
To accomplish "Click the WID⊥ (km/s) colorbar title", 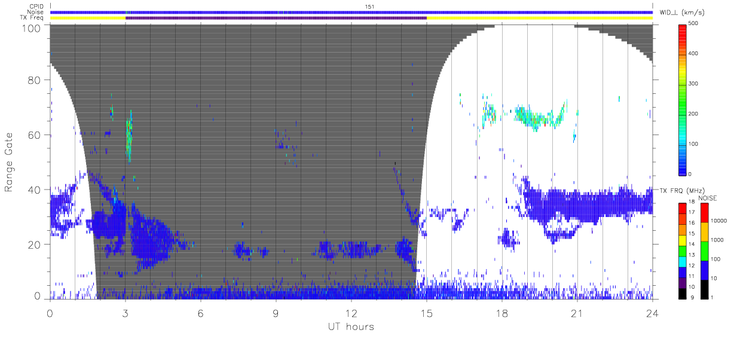I will point(682,12).
